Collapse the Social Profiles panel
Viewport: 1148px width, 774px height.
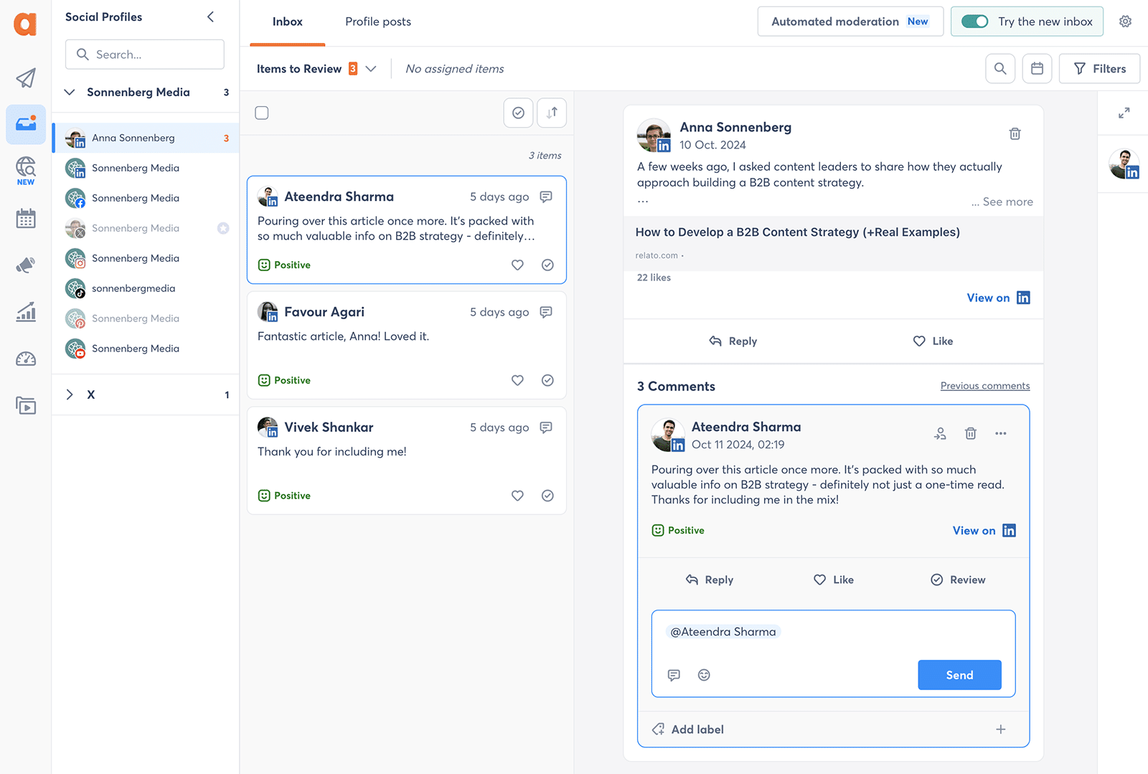(x=210, y=16)
